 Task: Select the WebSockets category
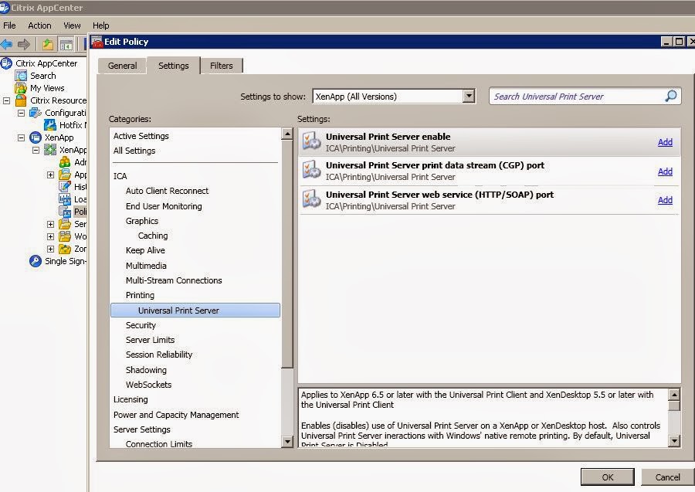coord(148,385)
